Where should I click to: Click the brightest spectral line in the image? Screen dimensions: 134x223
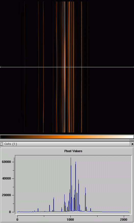pyautogui.click(x=65, y=43)
